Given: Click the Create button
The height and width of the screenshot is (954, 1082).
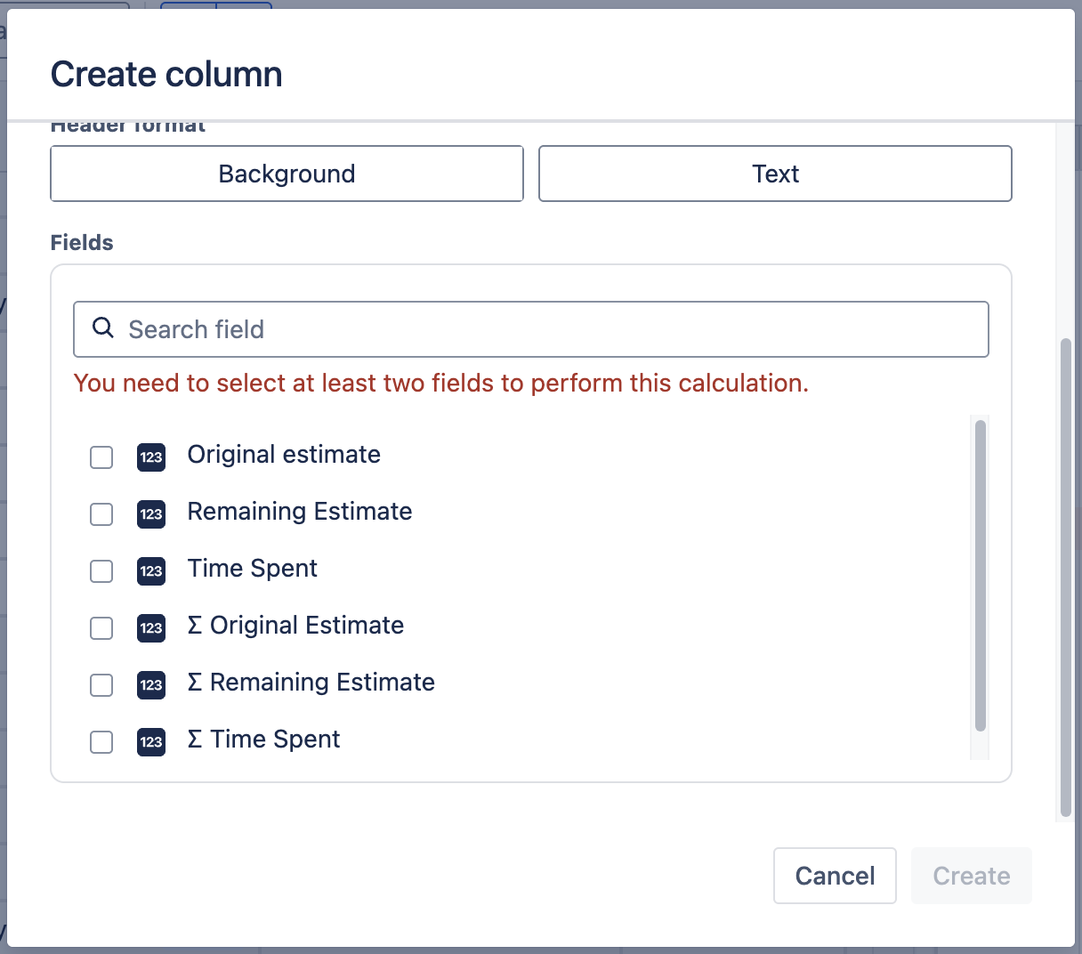Looking at the screenshot, I should (971, 876).
